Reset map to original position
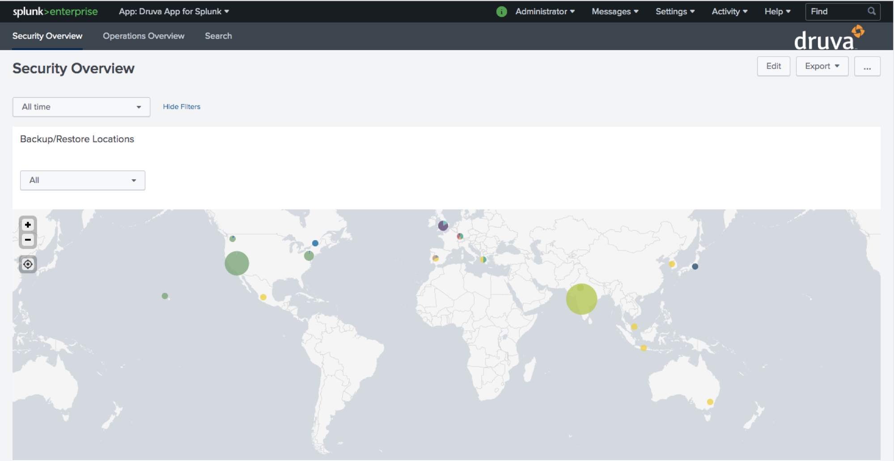 tap(28, 264)
